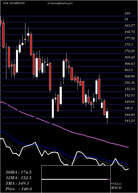
Task: Select the 183.57 price axis label
Action: (129, 26)
